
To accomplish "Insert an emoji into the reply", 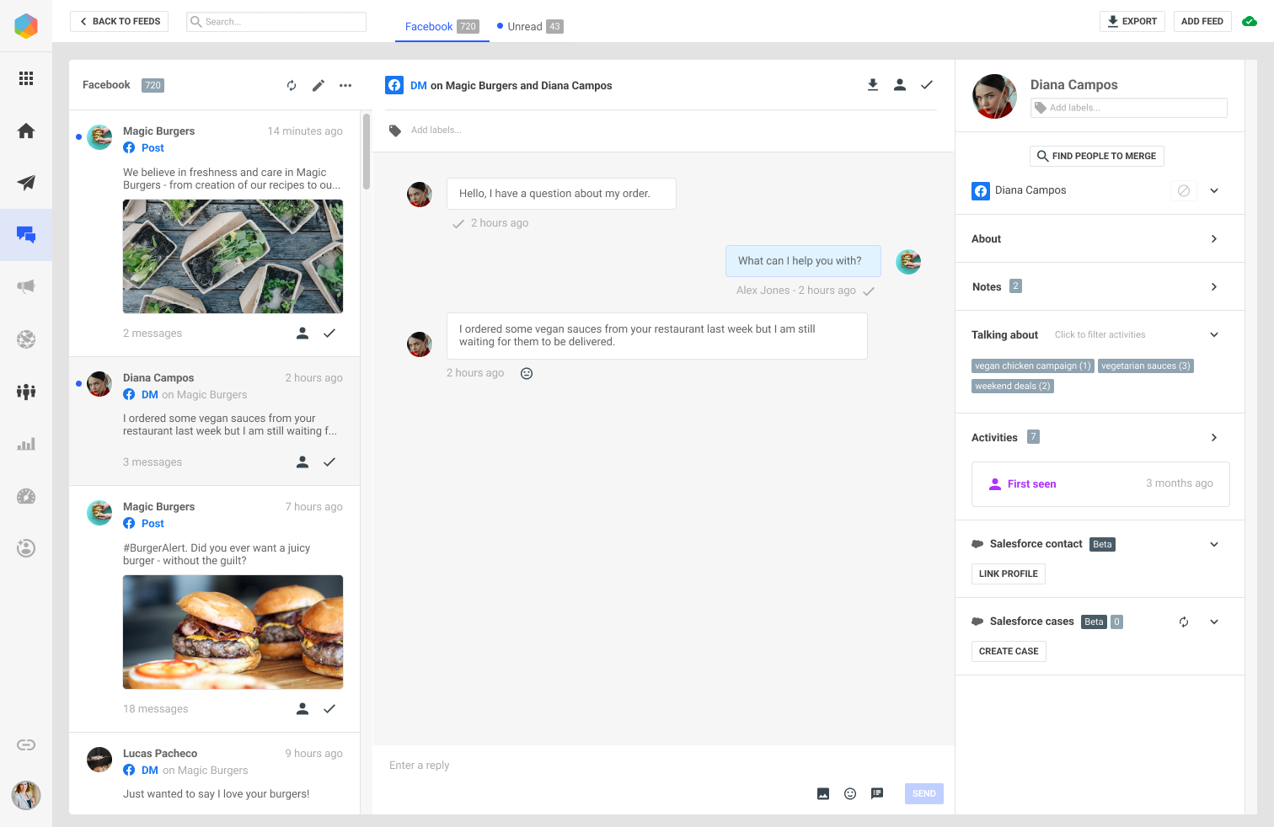I will click(850, 793).
